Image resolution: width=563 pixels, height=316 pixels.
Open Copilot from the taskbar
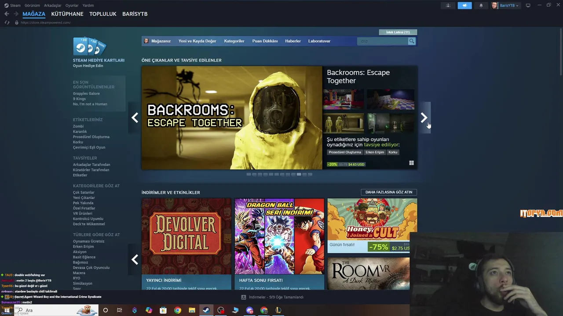(149, 310)
